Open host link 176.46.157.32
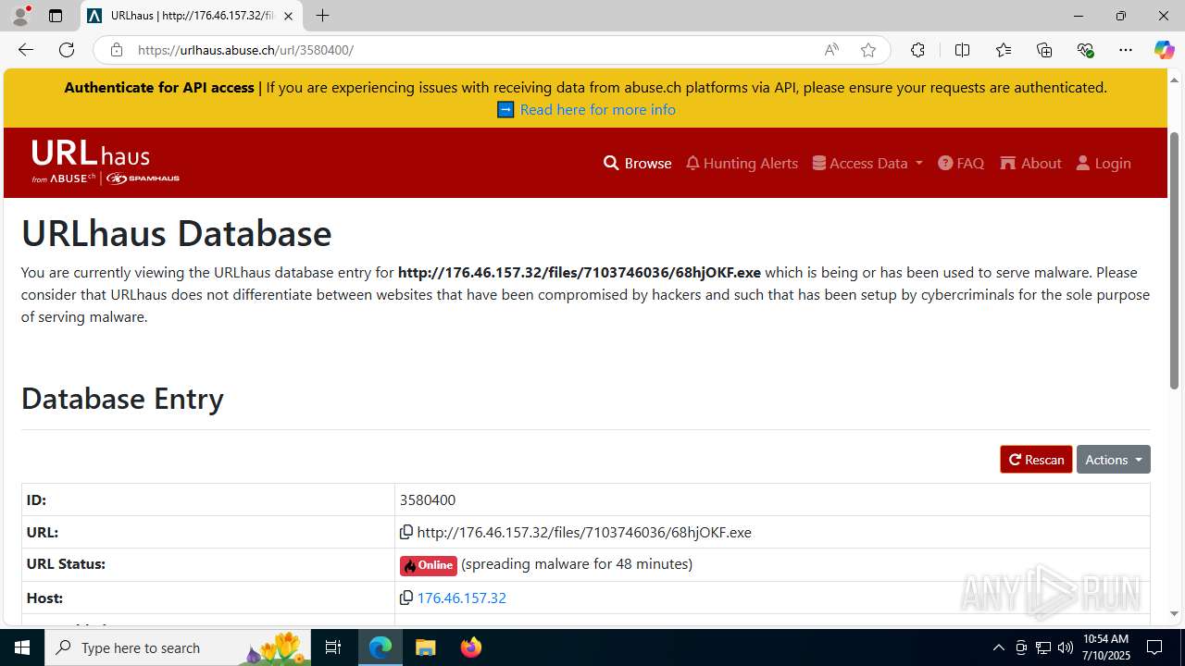1185x666 pixels. (x=461, y=598)
